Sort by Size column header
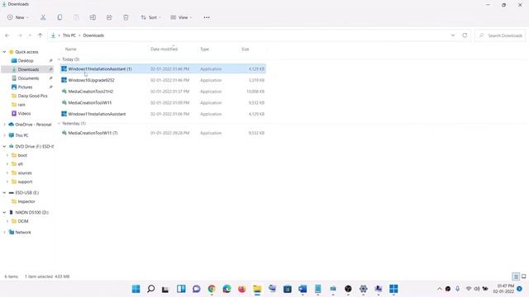Screen dimensions: 529x297 pos(245,49)
